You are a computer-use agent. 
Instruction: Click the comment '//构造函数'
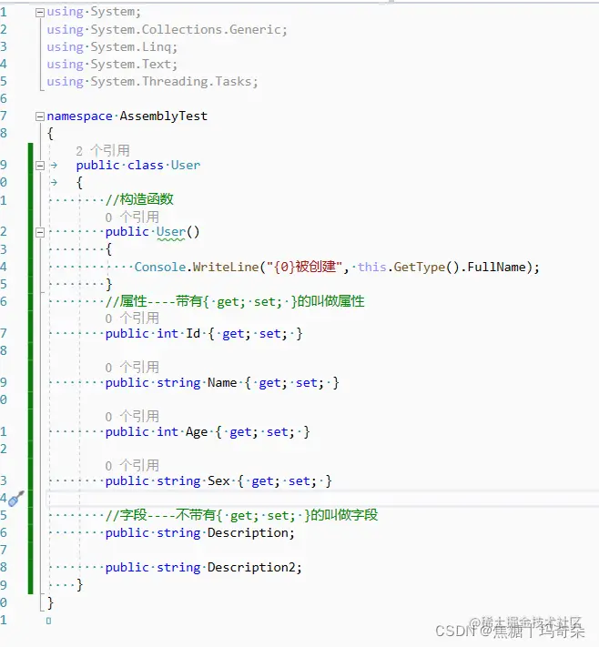pyautogui.click(x=139, y=199)
